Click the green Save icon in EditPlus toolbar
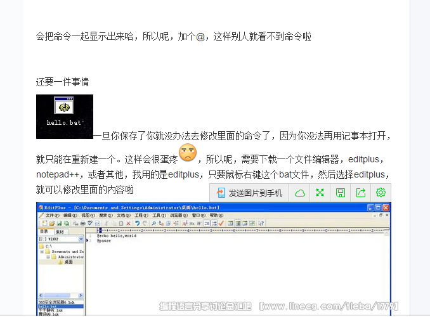 pos(59,223)
